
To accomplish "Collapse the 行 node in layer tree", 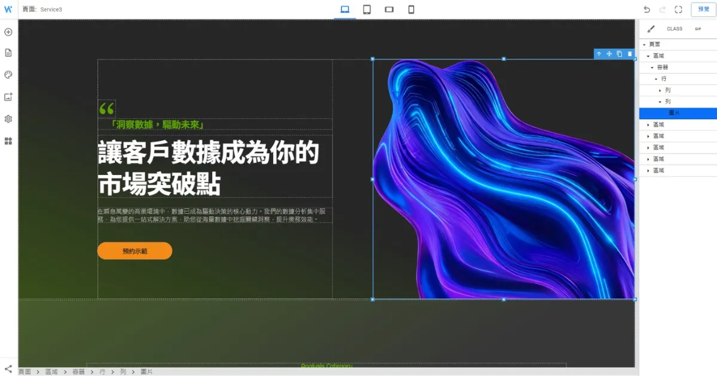I will pyautogui.click(x=657, y=78).
